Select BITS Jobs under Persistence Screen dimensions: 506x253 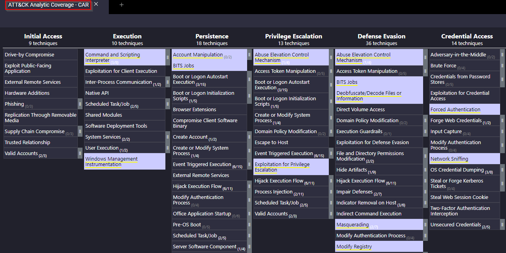[209, 65]
